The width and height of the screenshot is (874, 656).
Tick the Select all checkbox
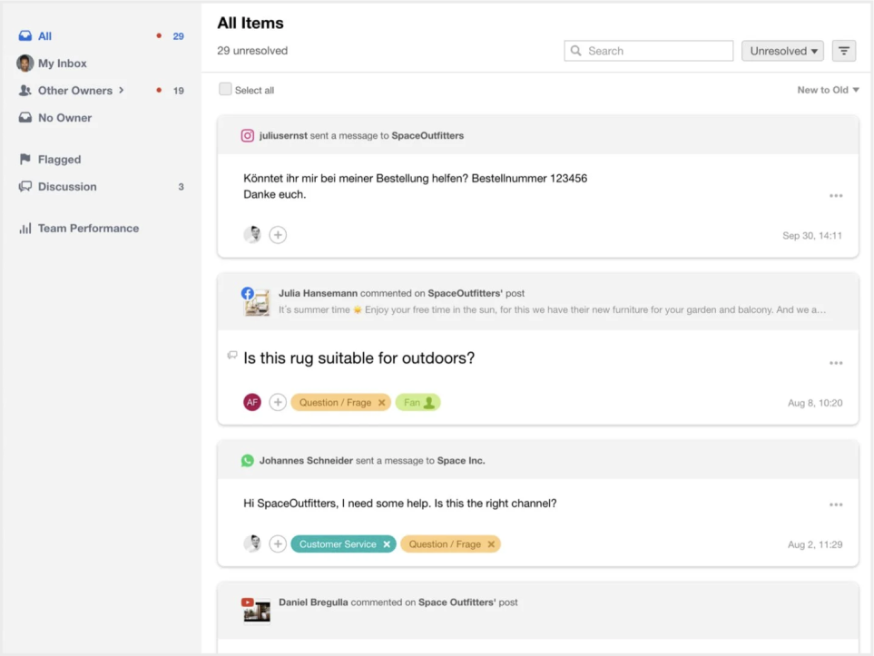tap(225, 89)
